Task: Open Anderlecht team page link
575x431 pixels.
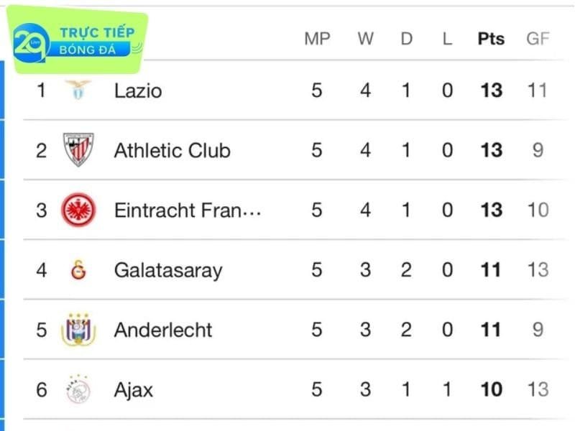Action: [x=163, y=330]
